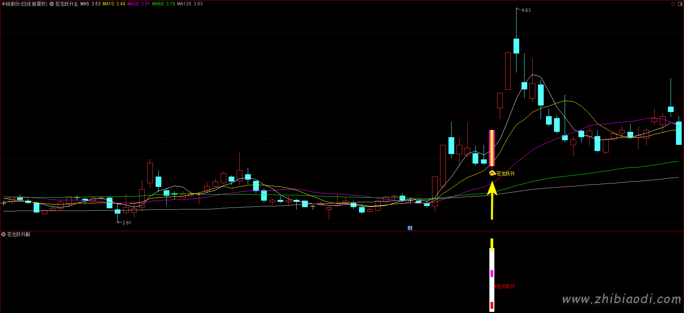
Task: Expand dropdown next to 苍龙跃升副 indicator
Action: pos(3,234)
